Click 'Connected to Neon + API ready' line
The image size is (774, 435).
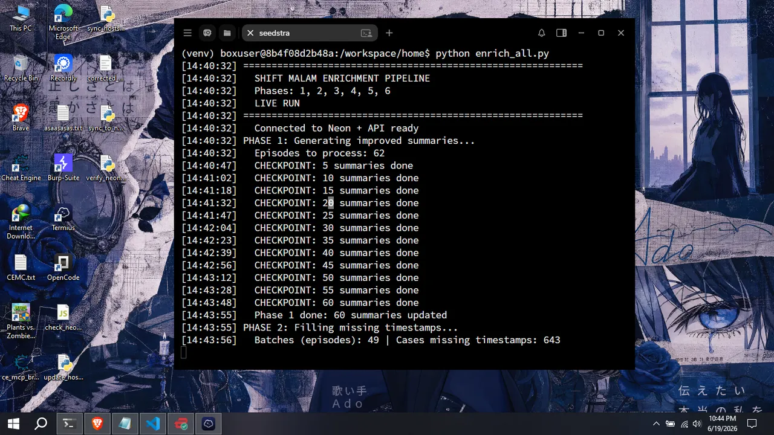click(336, 128)
